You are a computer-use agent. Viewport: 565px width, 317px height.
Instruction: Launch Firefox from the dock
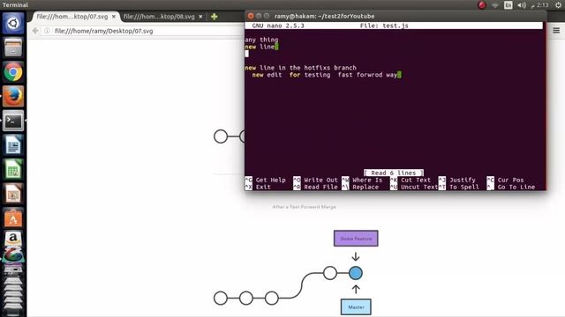pos(13,96)
